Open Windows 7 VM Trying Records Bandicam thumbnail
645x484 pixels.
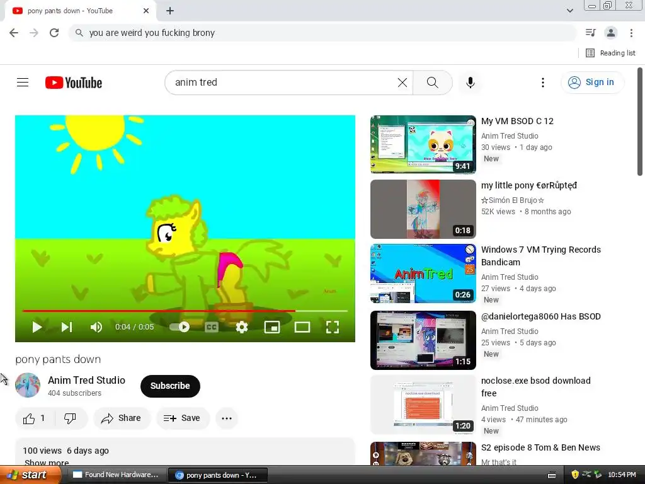423,274
